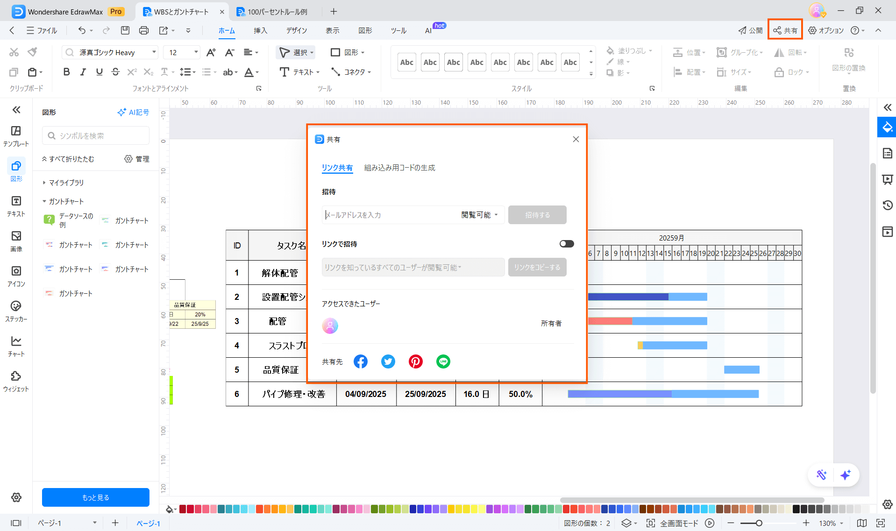Screen dimensions: 896x531
Task: Share the diagram to Twitter
Action: [388, 361]
